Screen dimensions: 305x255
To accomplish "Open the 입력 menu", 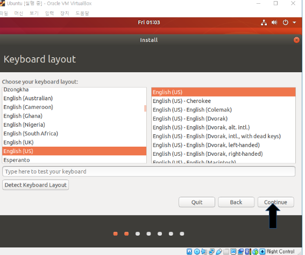I will click(x=49, y=13).
